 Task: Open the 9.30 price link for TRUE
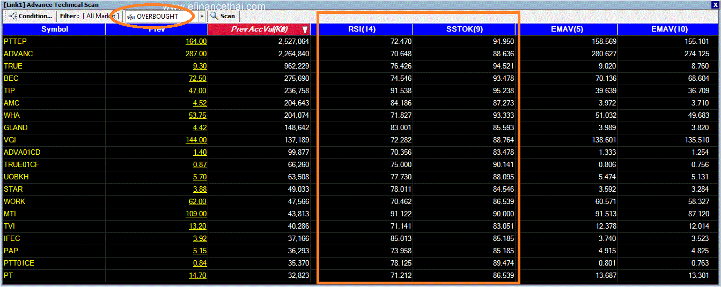200,66
